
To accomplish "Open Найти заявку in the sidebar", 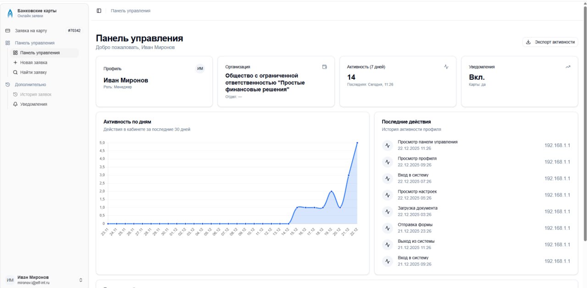I will tap(33, 72).
